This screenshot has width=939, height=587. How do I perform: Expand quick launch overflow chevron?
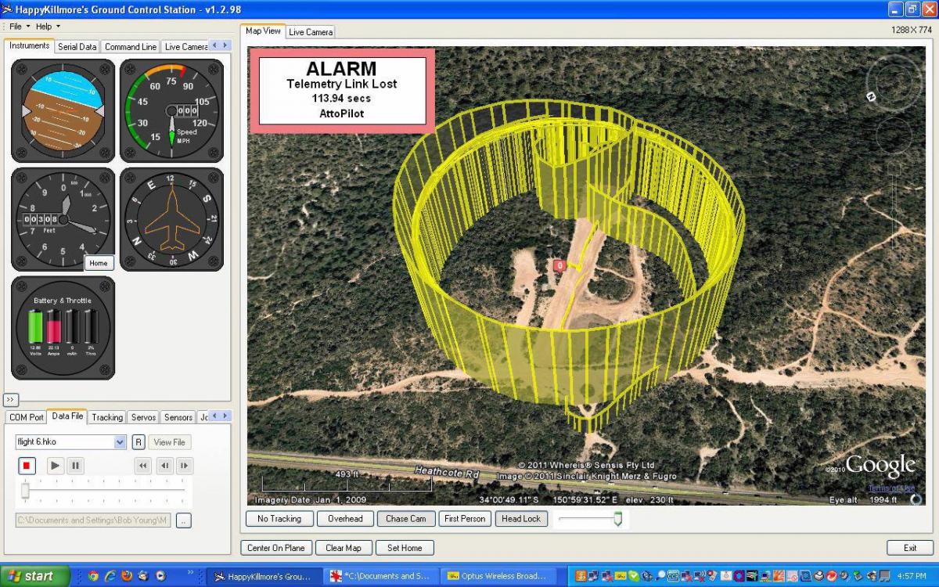tap(191, 572)
